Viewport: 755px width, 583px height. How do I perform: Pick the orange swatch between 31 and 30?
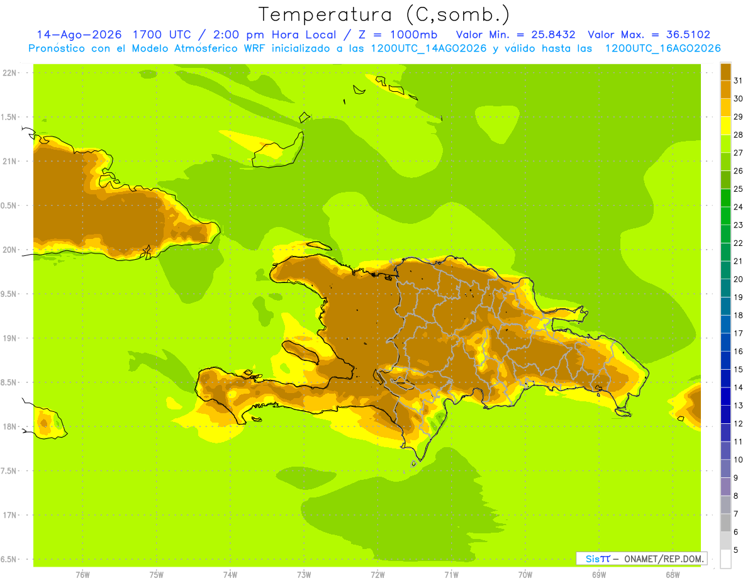click(725, 89)
